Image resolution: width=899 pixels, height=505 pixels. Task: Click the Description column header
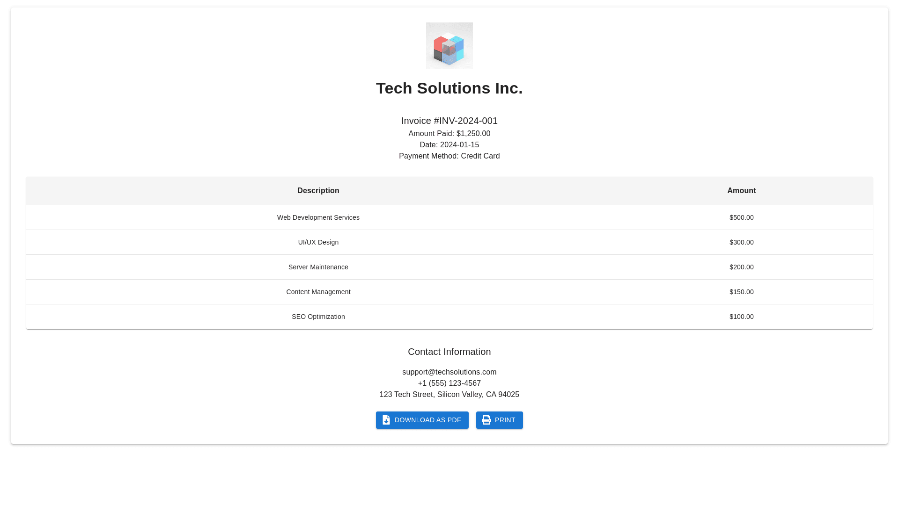coord(318,191)
